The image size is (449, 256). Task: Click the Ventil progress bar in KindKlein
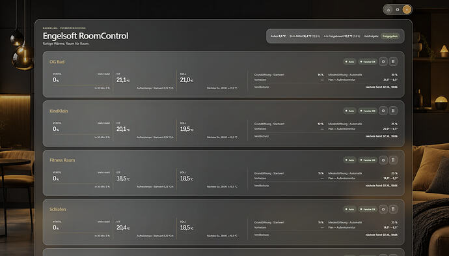(x=81, y=134)
